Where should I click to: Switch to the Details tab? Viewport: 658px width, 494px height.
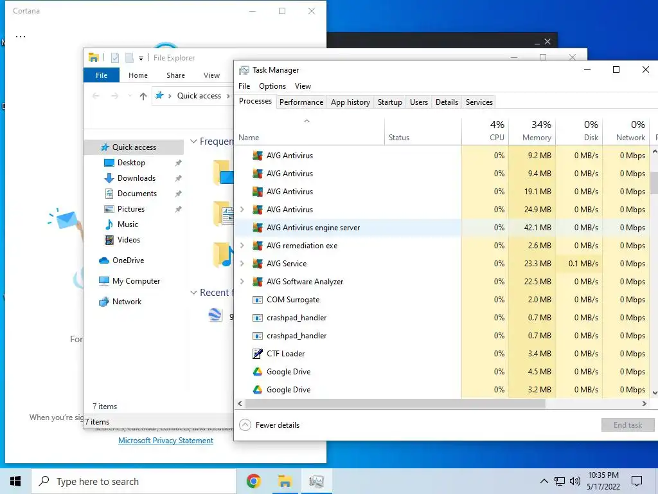tap(447, 102)
